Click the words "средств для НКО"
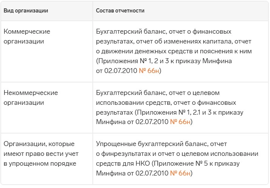Image resolution: width=270 pixels, height=188 pixels. (119, 164)
